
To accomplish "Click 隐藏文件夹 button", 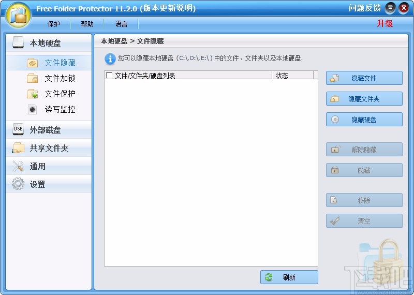I will pyautogui.click(x=364, y=99).
